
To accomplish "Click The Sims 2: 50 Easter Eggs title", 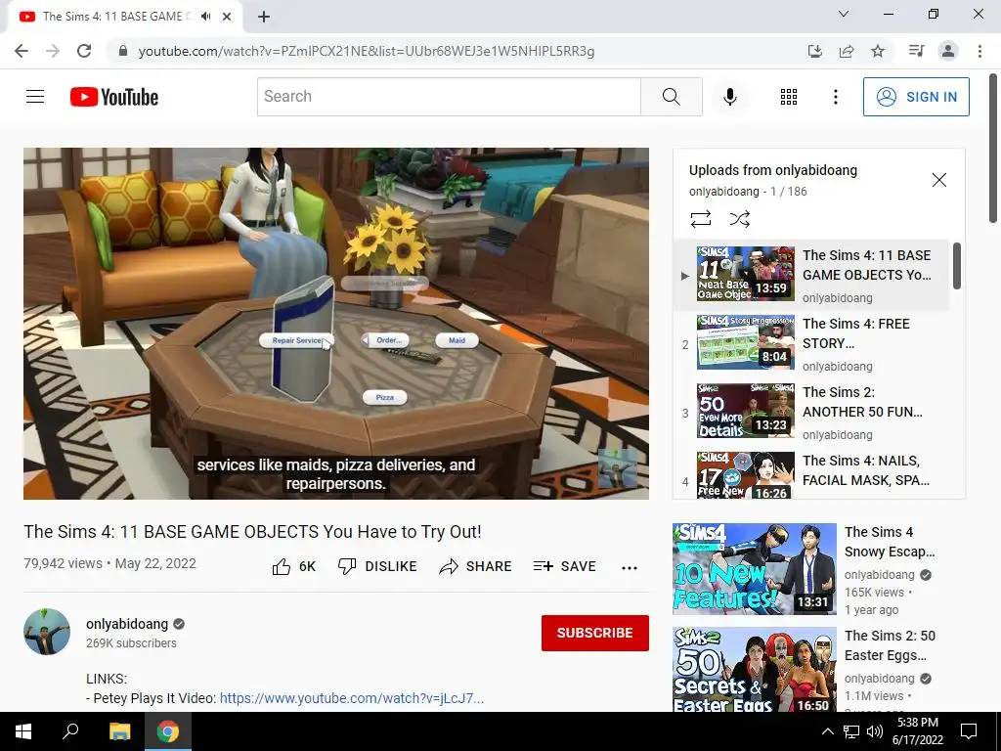I will 890,645.
